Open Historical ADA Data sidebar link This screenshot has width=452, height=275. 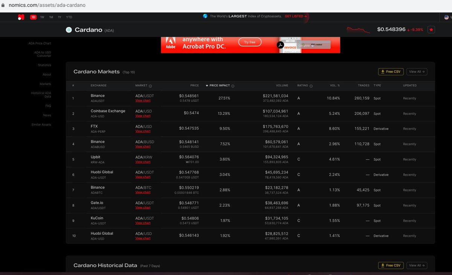tap(41, 95)
